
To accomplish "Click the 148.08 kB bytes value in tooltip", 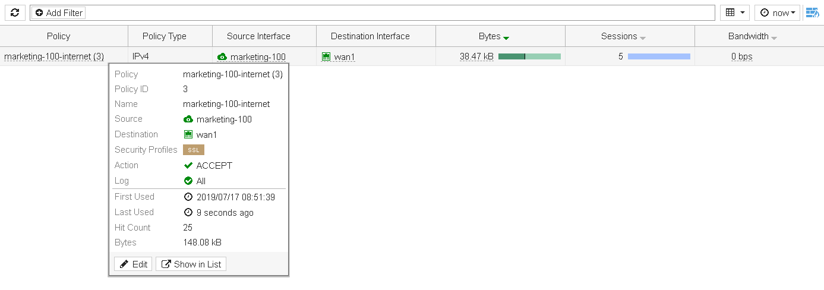I will pyautogui.click(x=203, y=242).
